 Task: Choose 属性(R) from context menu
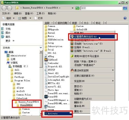(x=78, y=111)
